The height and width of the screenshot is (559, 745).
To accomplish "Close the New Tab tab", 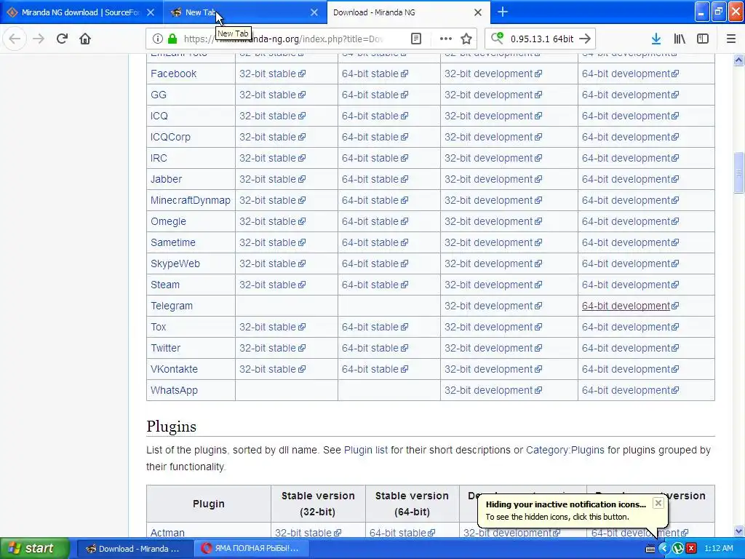I will [314, 12].
